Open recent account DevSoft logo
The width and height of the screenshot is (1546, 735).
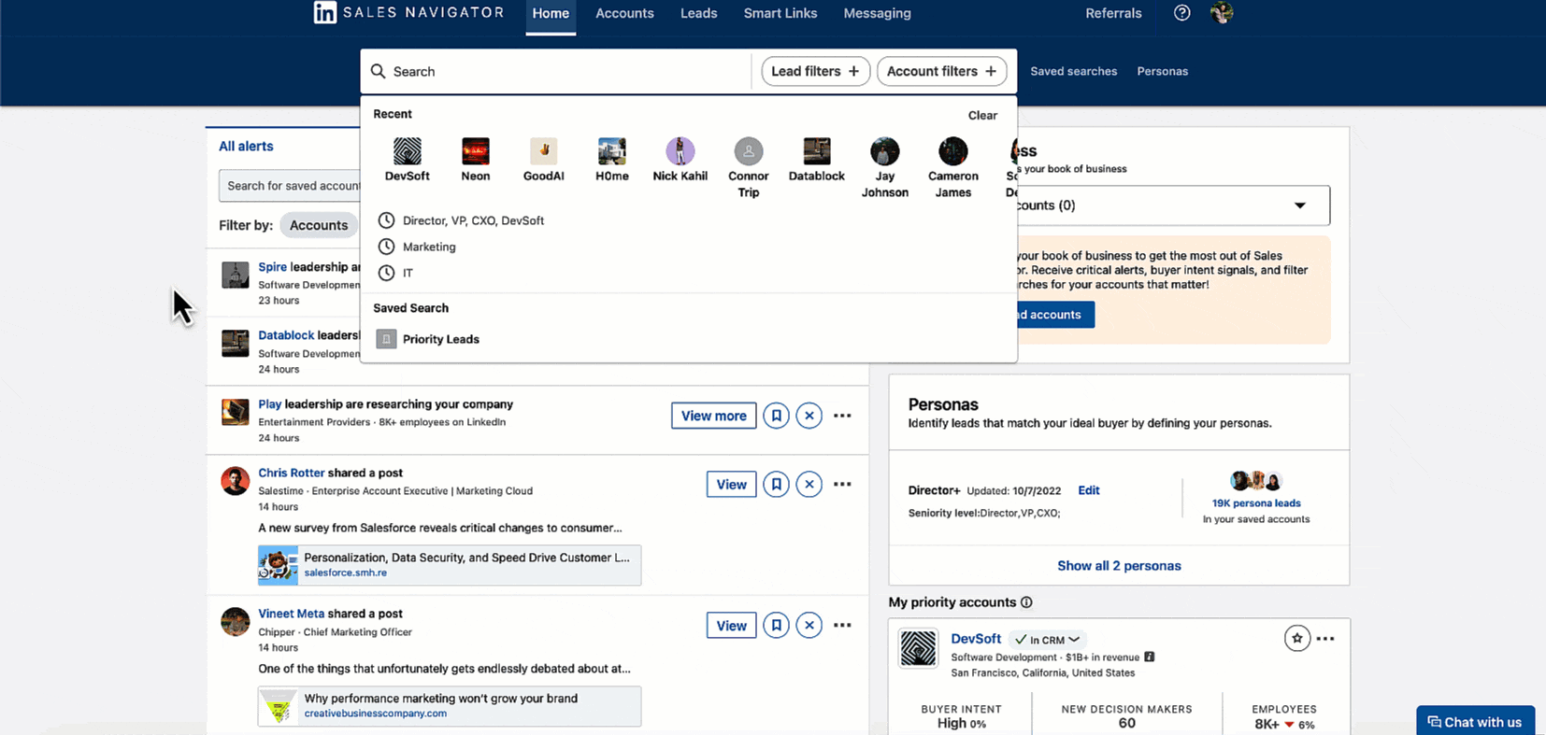coord(407,151)
